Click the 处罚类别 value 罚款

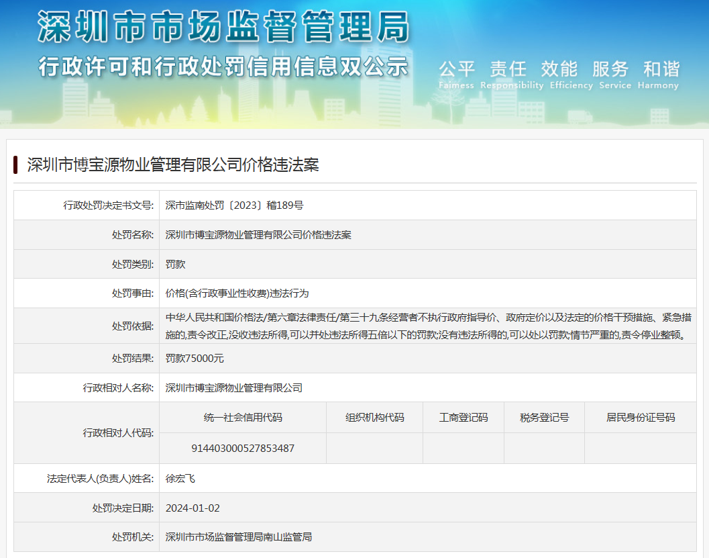(x=176, y=264)
